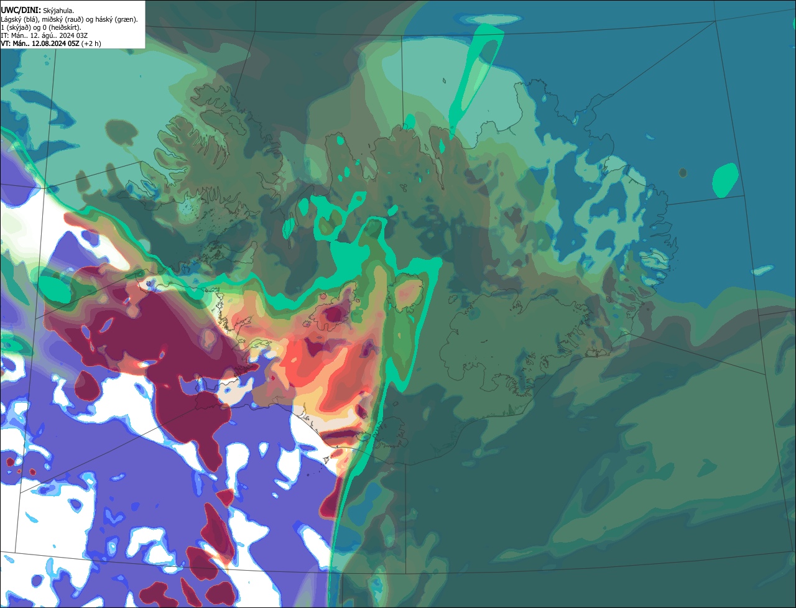Image resolution: width=796 pixels, height=608 pixels.
Task: Click the "1 (skýjað) og 0 (heiðskírt)." line
Action: click(x=40, y=27)
